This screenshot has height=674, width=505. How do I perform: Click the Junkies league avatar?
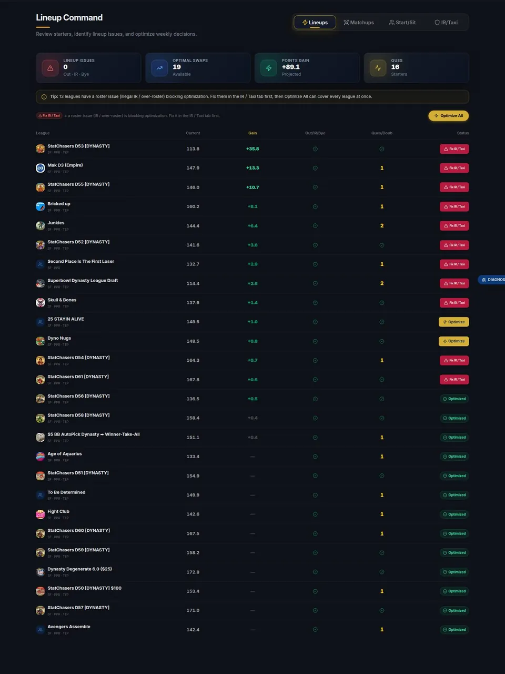coord(40,226)
